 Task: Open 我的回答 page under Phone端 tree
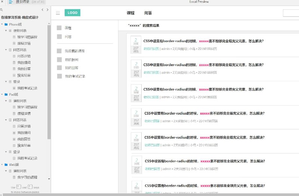[x=24, y=69]
